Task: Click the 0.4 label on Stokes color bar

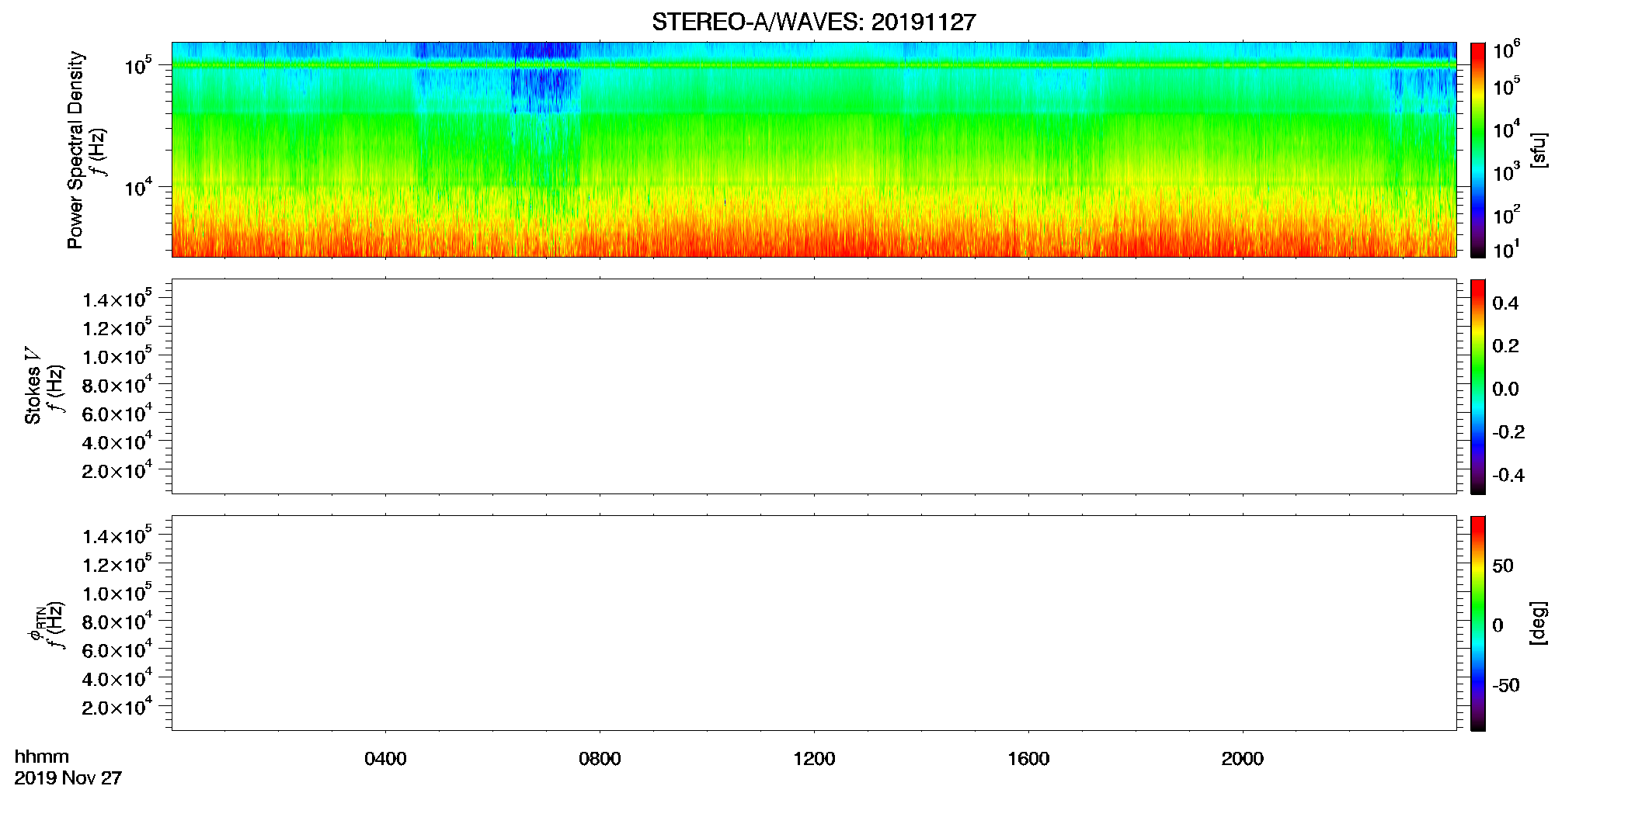Action: coord(1505,303)
